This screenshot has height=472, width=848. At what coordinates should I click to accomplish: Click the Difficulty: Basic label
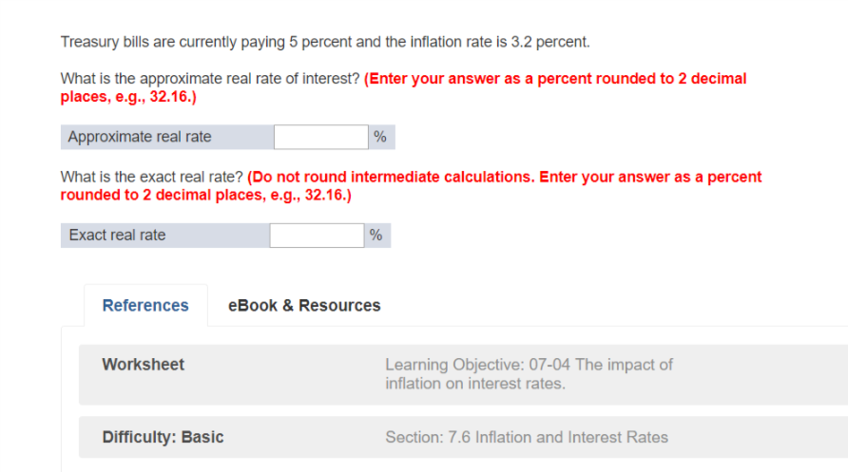pyautogui.click(x=164, y=438)
